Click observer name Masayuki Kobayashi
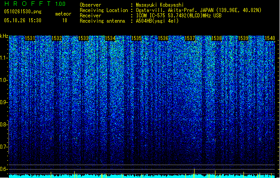Image resolution: width=280 pixels, height=178 pixels. tap(160, 5)
